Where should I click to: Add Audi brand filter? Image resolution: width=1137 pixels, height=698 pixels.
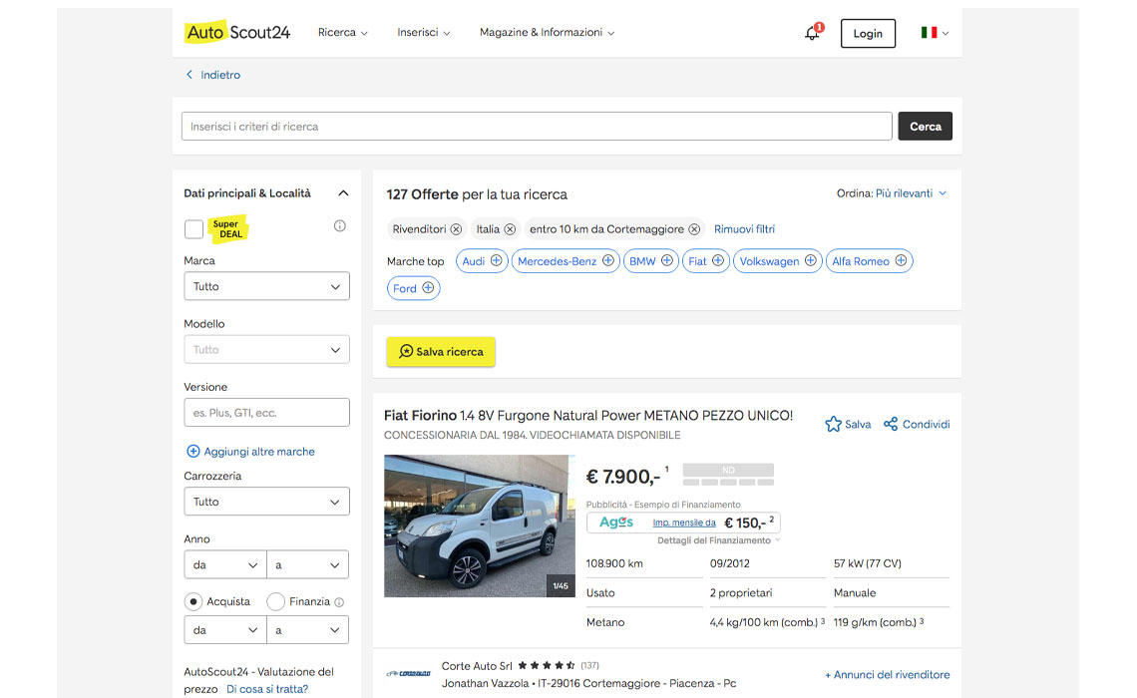coord(482,261)
